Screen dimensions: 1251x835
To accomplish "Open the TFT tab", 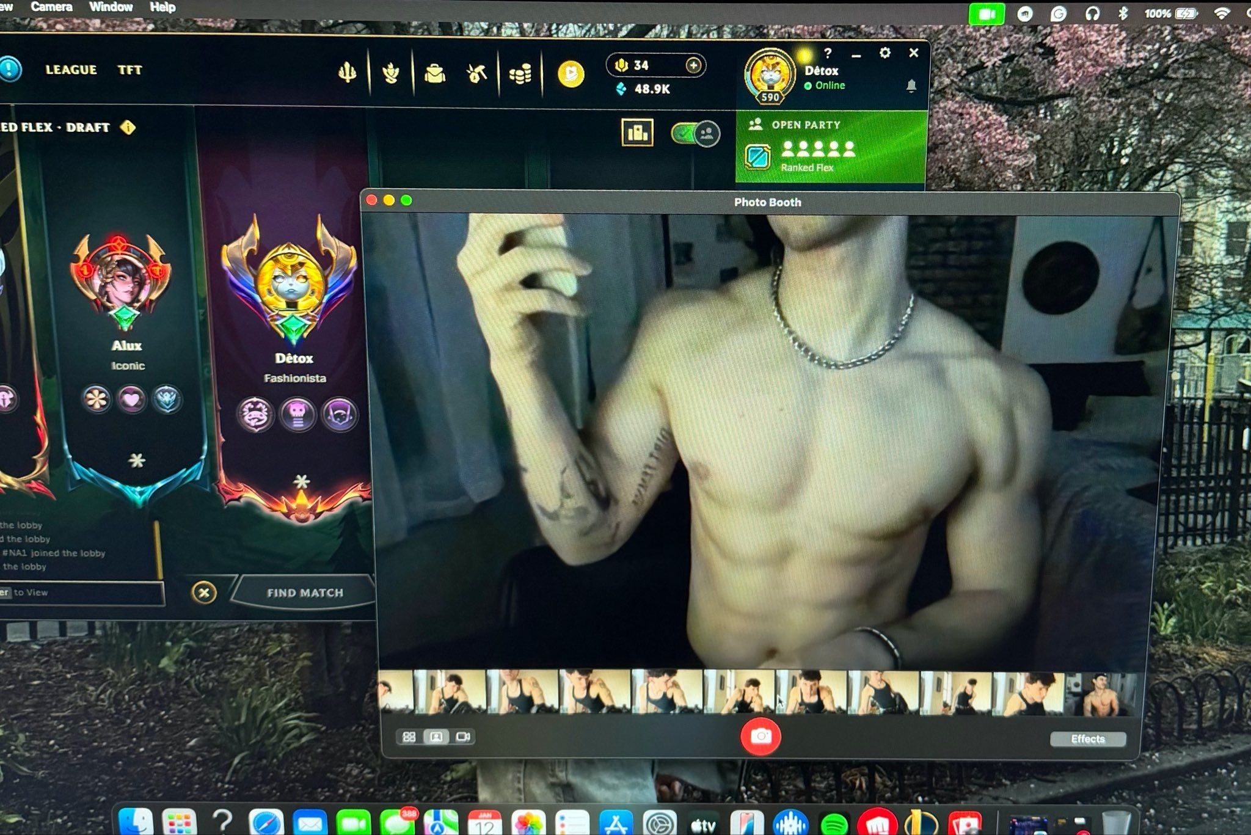I will point(129,70).
